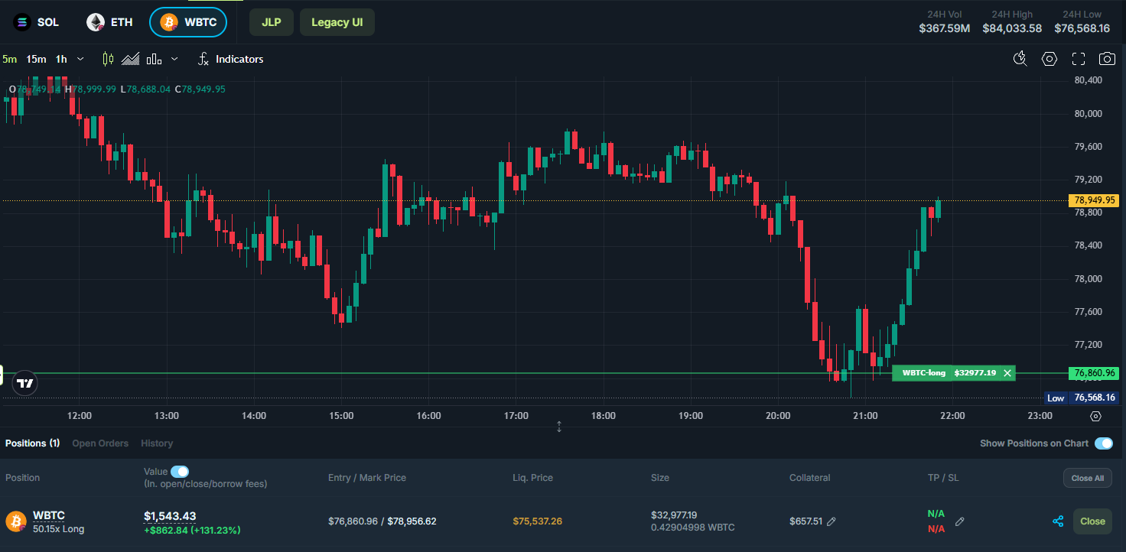
Task: Click the WBTC-long position label on chart
Action: coord(923,373)
